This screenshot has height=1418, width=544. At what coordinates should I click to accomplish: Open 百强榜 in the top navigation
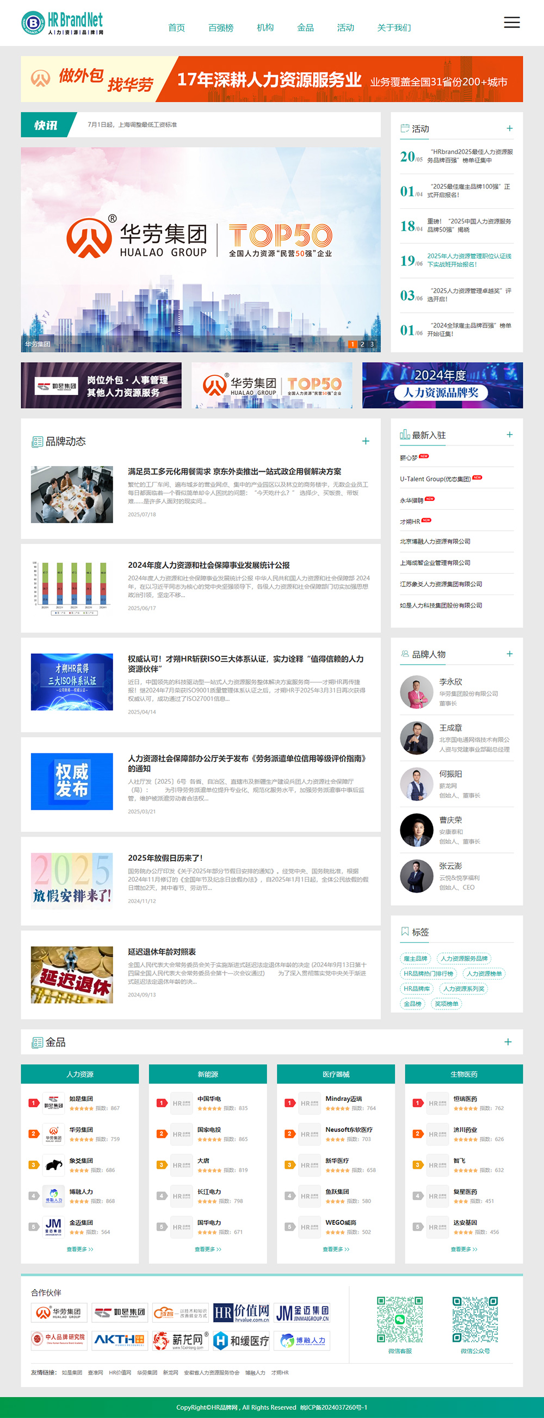(x=221, y=28)
